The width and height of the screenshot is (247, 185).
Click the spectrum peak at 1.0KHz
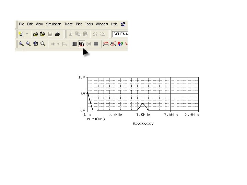[x=143, y=103]
